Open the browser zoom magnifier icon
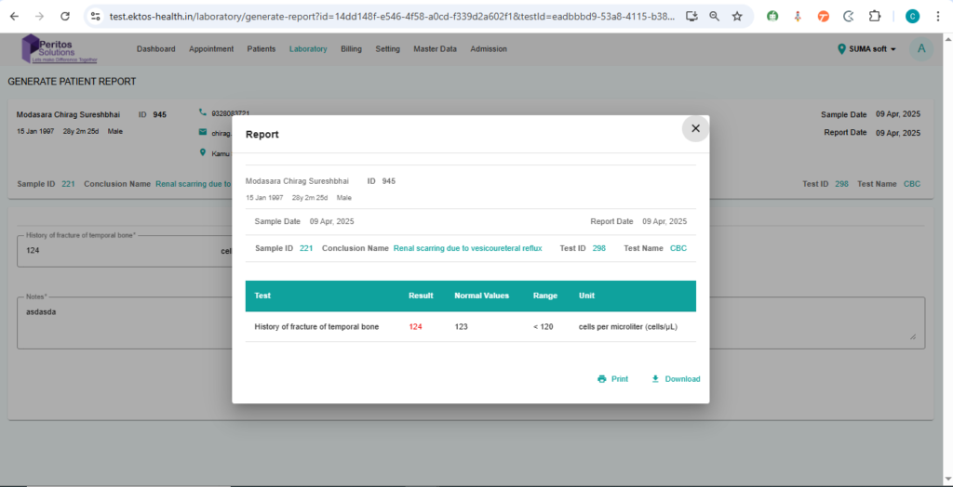The image size is (953, 487). pos(714,16)
